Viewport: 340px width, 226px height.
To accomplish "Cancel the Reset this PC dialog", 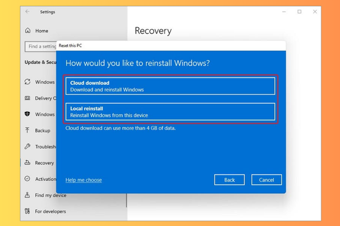I will [x=266, y=180].
